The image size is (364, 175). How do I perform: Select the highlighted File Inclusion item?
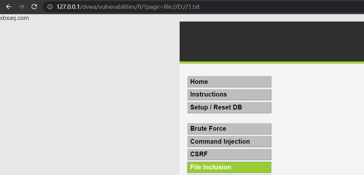coord(229,167)
